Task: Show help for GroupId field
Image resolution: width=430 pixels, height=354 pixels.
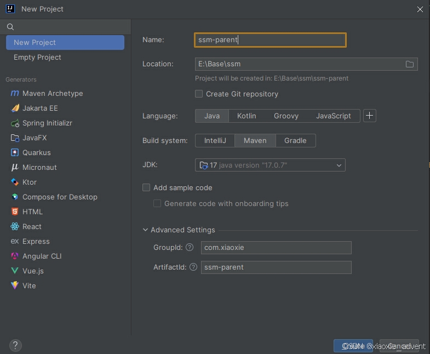Action: coord(190,247)
